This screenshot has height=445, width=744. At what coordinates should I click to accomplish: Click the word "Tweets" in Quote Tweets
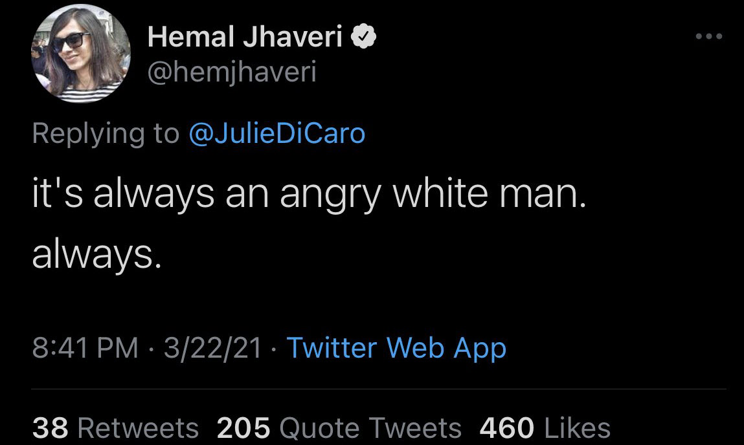[422, 428]
